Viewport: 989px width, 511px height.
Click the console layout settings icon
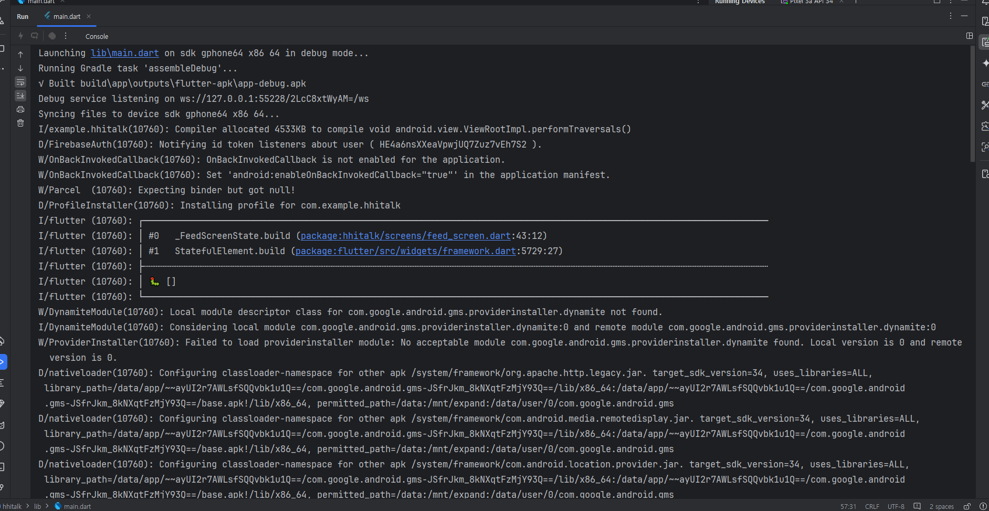(970, 36)
